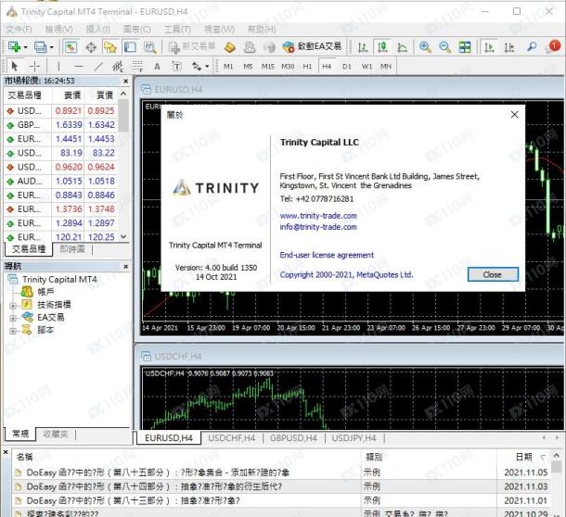Click the Tile Windows grid icon
The height and width of the screenshot is (517, 566).
click(465, 47)
